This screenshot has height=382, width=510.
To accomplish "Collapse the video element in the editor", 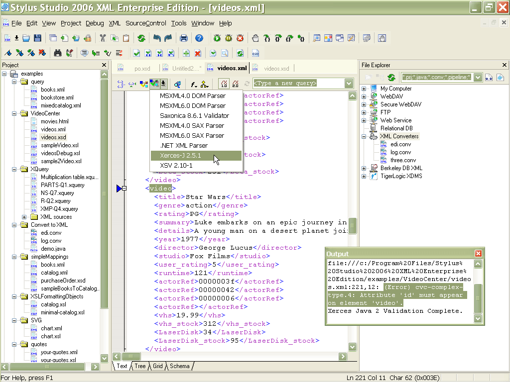I will pyautogui.click(x=124, y=189).
